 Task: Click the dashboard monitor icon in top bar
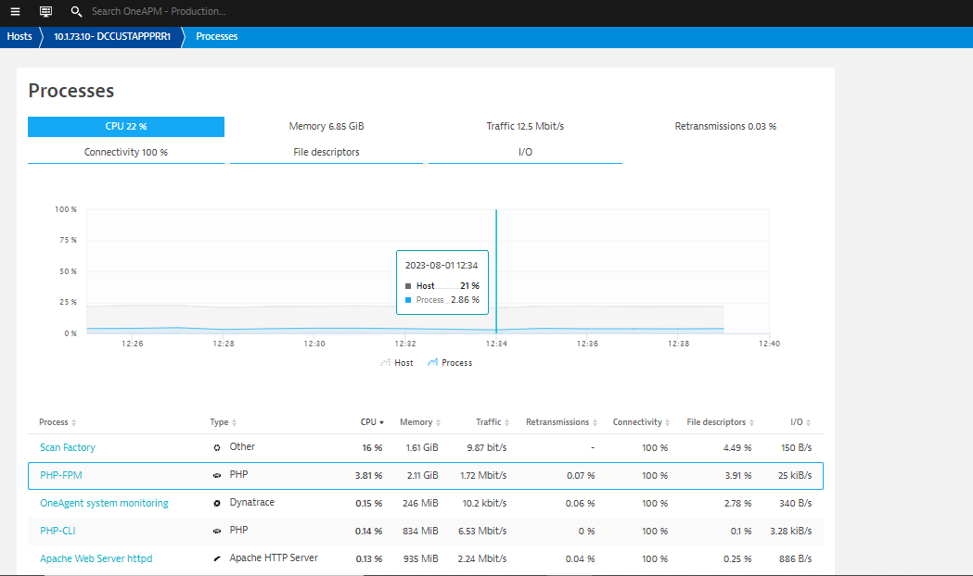[x=45, y=12]
